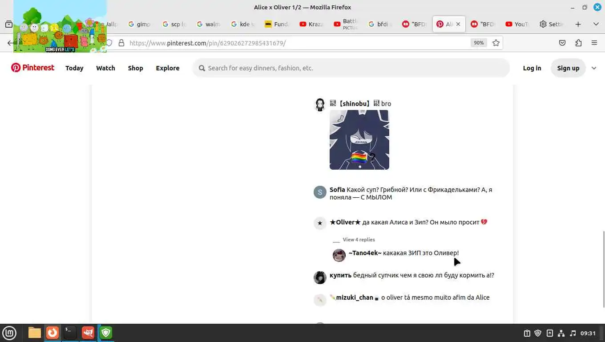The image size is (605, 342).
Task: Click the Log in button
Action: click(532, 68)
